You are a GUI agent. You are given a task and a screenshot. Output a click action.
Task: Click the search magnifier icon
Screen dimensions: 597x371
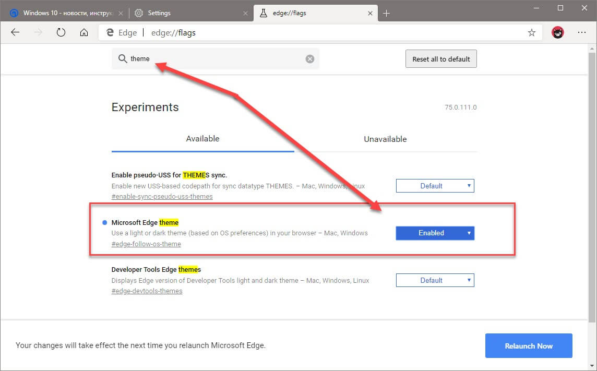[122, 58]
